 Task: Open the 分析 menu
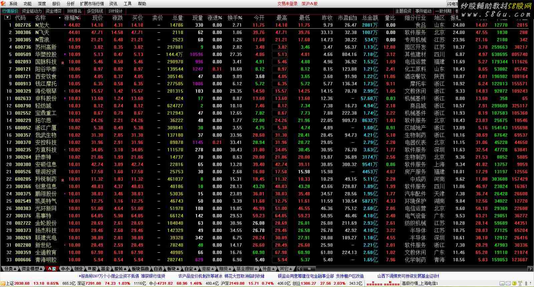(71, 4)
